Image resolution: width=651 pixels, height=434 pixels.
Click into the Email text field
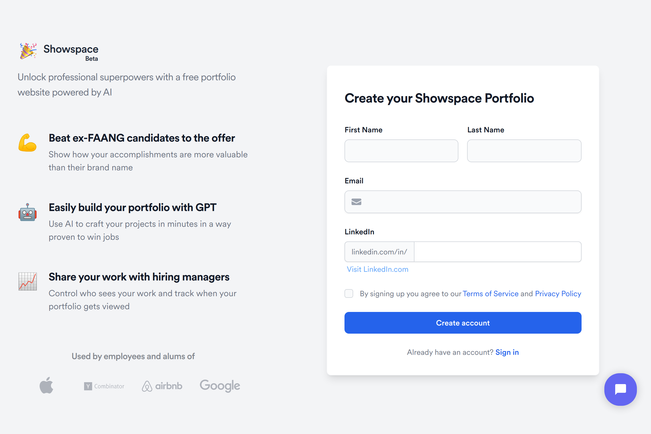pyautogui.click(x=471, y=202)
